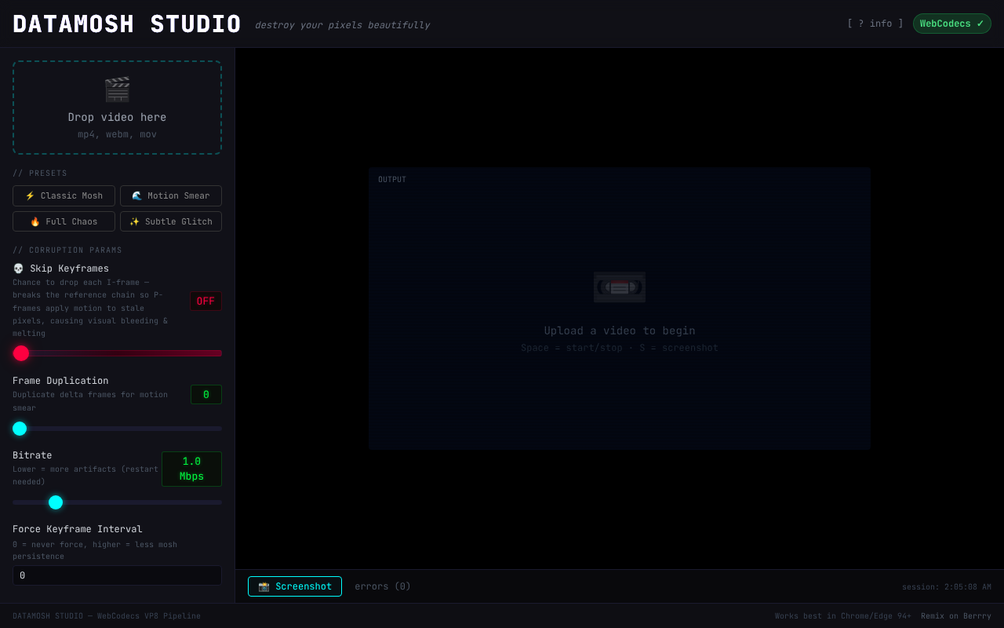Open the info help link

click(x=875, y=24)
